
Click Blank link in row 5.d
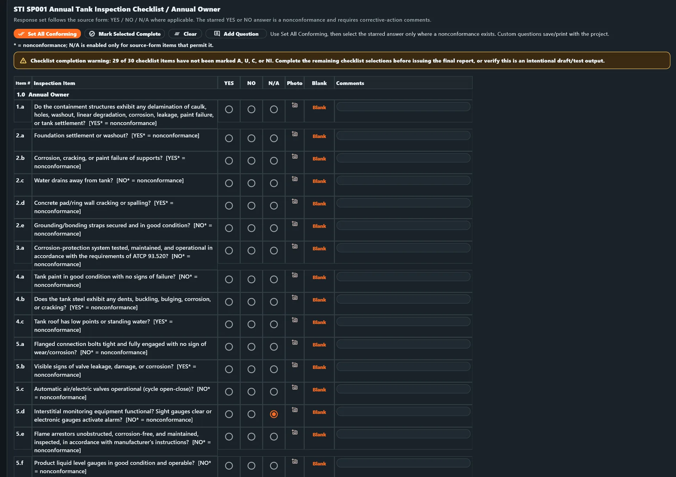pos(319,412)
